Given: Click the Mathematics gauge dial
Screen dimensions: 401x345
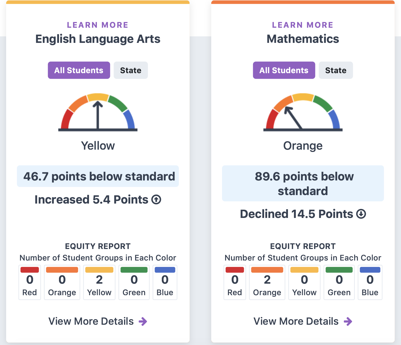Looking at the screenshot, I should coord(303,112).
